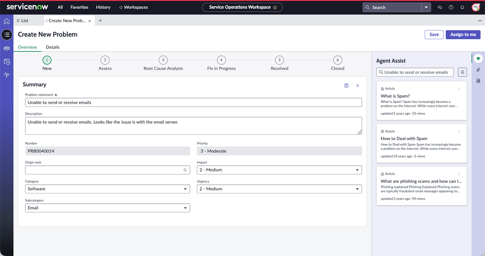485x256 pixels.
Task: Switch to the List tab
Action: point(22,21)
